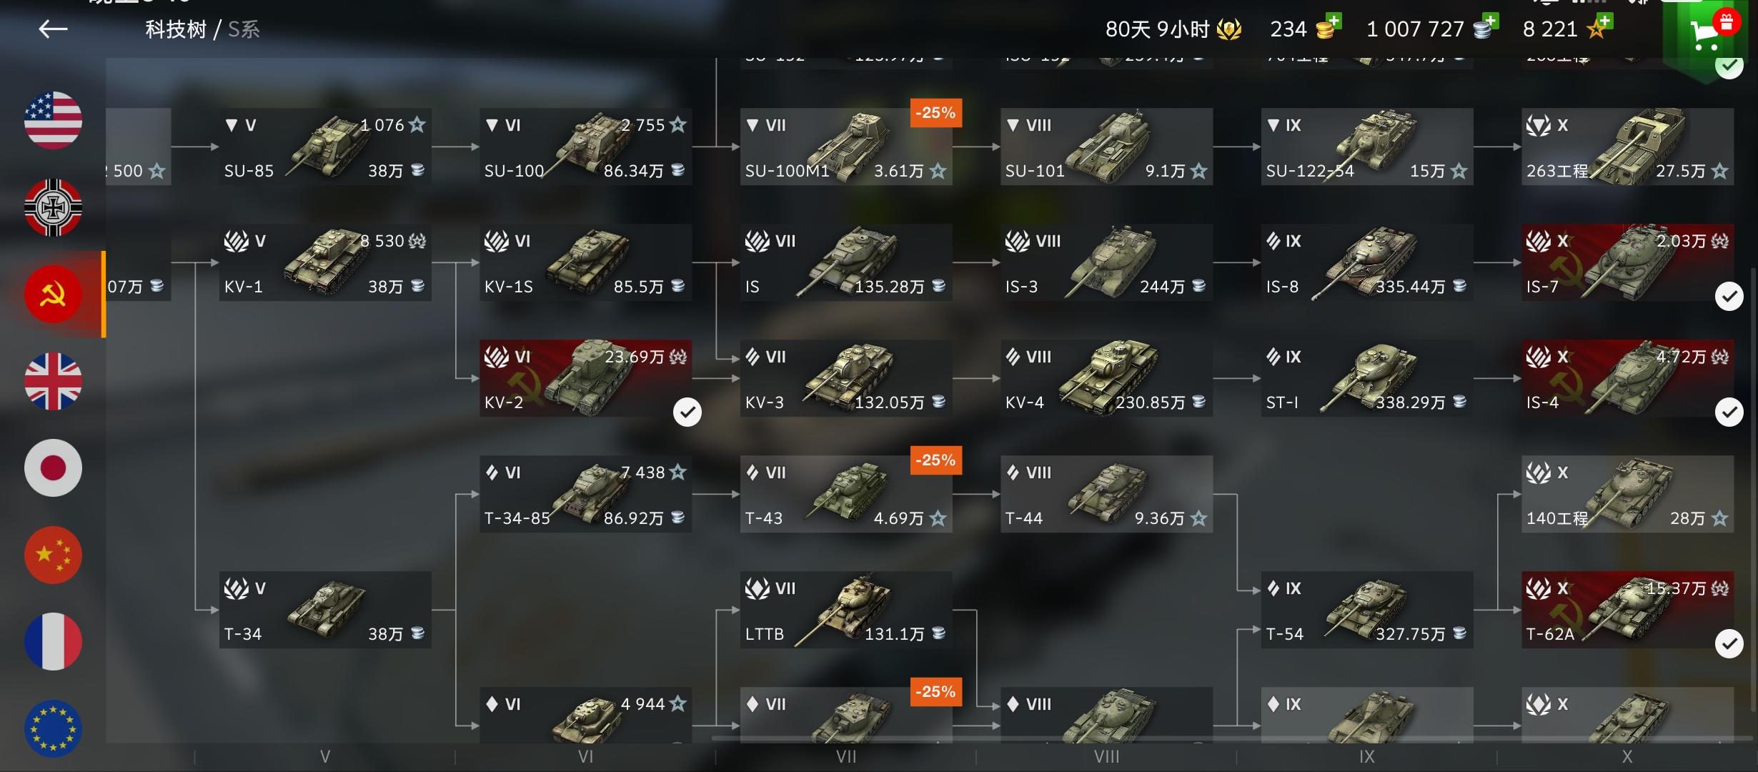The height and width of the screenshot is (772, 1758).
Task: Switch to the UK flag nation
Action: [x=53, y=381]
